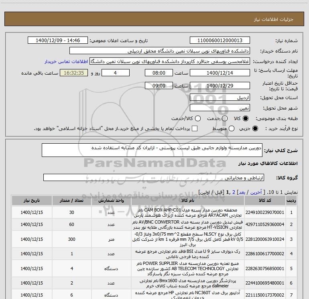Click the CAM BOX AHP-C01 item name
The image size is (309, 299).
(188, 212)
